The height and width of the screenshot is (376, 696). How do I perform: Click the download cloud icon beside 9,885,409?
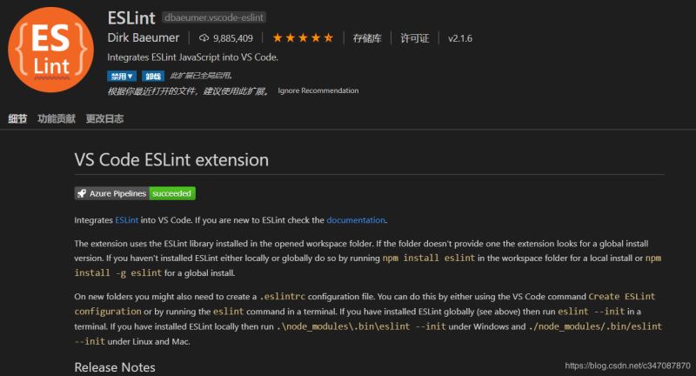click(x=204, y=38)
